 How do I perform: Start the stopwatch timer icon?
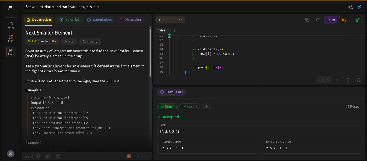[x=351, y=7]
